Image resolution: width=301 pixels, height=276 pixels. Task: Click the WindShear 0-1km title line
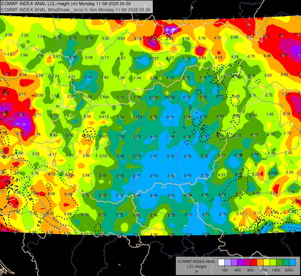76,10
